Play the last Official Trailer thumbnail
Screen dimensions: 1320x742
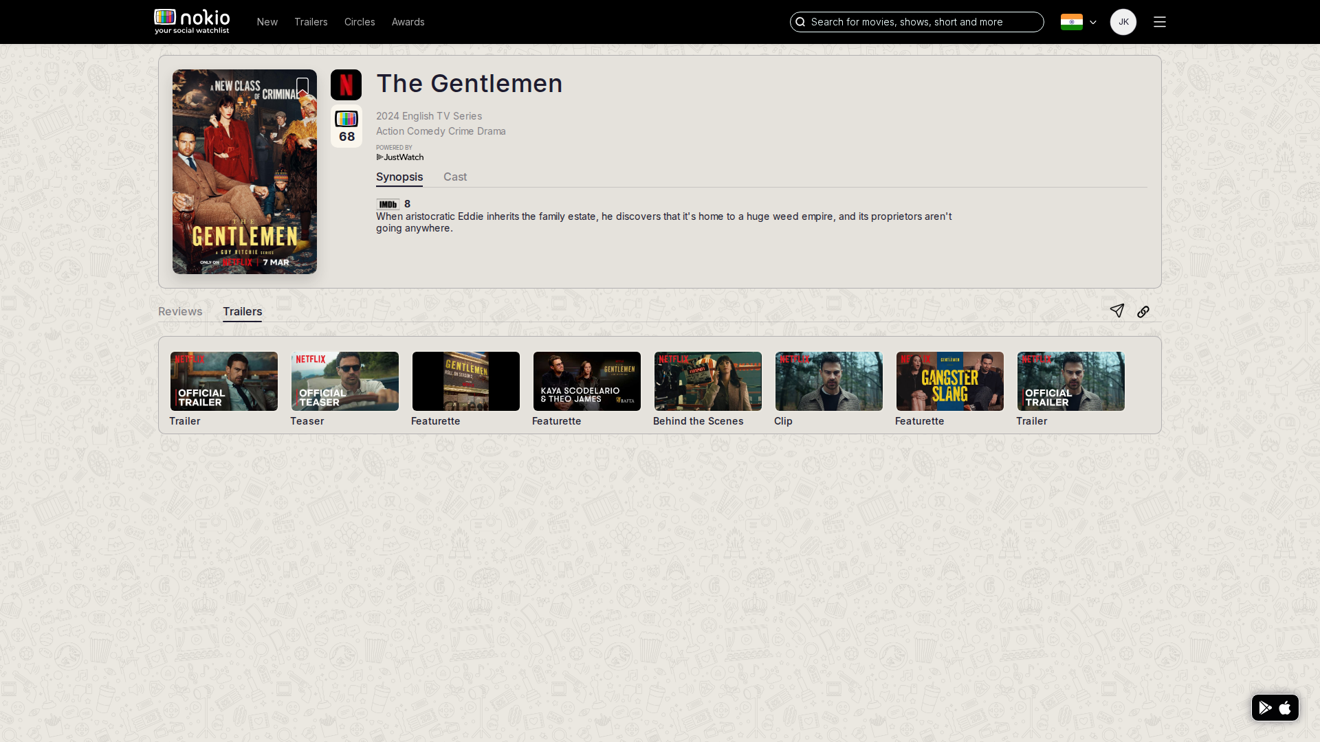click(x=1071, y=381)
